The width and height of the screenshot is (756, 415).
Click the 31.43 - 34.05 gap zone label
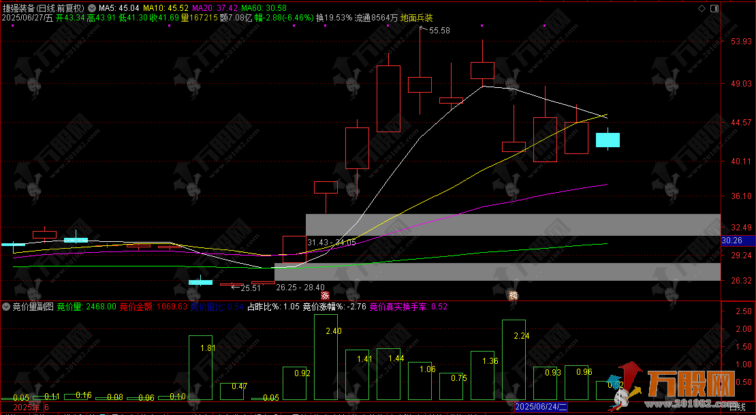click(x=332, y=242)
